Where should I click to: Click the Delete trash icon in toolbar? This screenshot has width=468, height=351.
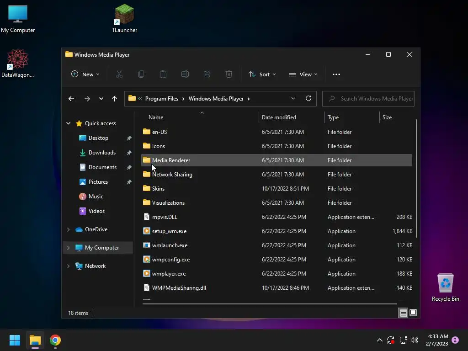[229, 74]
